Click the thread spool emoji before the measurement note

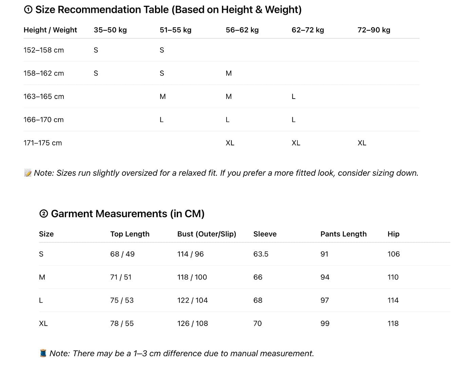[x=43, y=353]
